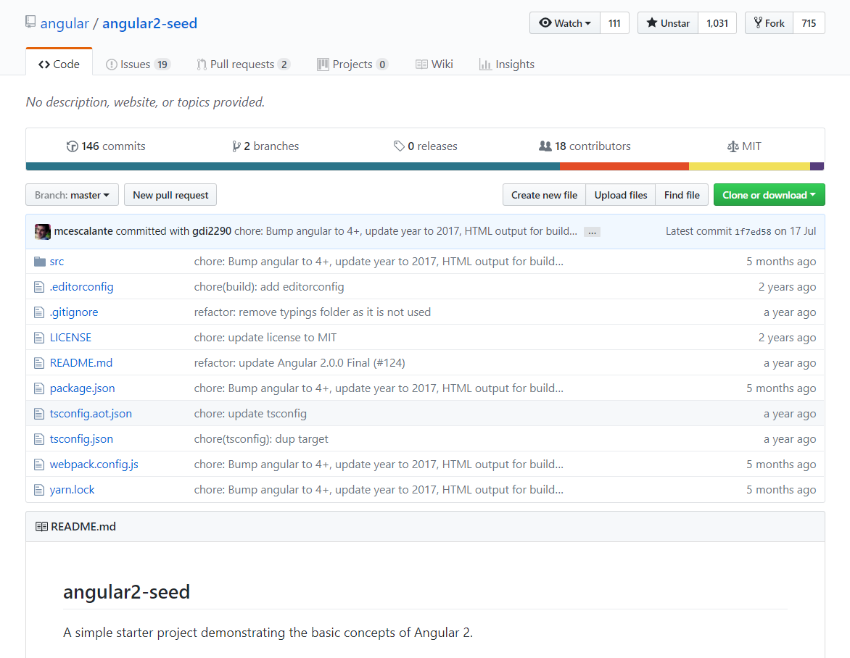The height and width of the screenshot is (658, 850).
Task: Click the file icon next to tsconfig.json
Action: (39, 439)
